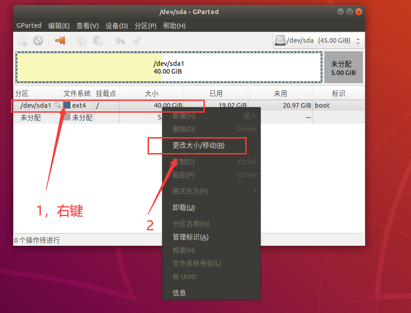411x313 pixels.
Task: Click 复制(C) context menu entry
Action: [212, 162]
